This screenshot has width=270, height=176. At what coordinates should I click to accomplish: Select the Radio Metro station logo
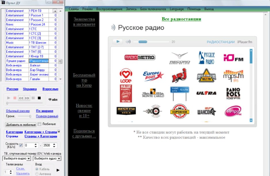tap(140, 57)
